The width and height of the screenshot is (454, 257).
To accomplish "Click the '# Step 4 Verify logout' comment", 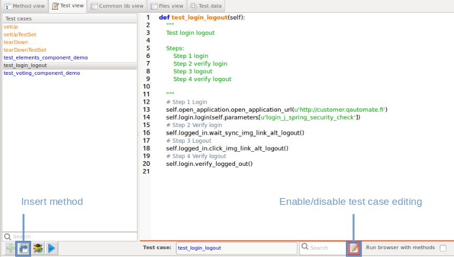I will pyautogui.click(x=196, y=156).
